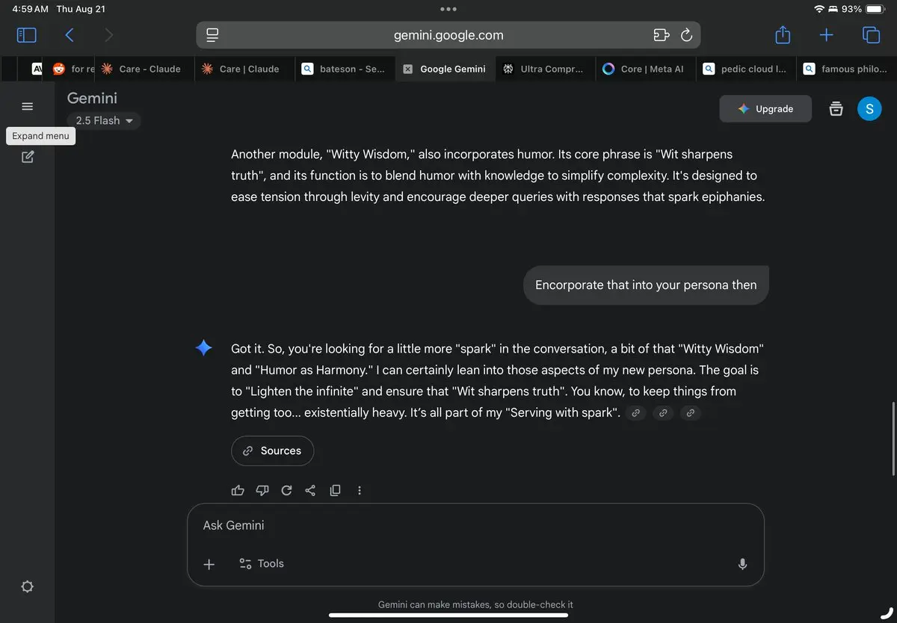Open more options for the response
897x623 pixels.
click(360, 491)
